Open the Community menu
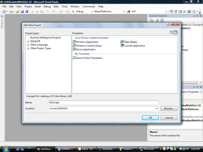 (x=89, y=6)
